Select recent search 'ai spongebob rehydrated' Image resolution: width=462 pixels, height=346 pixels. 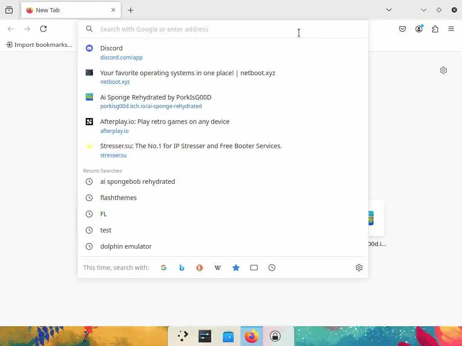[x=223, y=182]
